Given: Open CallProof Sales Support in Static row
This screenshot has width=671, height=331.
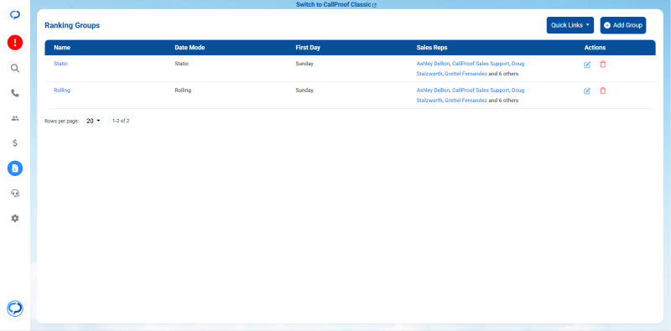Looking at the screenshot, I should [x=481, y=64].
